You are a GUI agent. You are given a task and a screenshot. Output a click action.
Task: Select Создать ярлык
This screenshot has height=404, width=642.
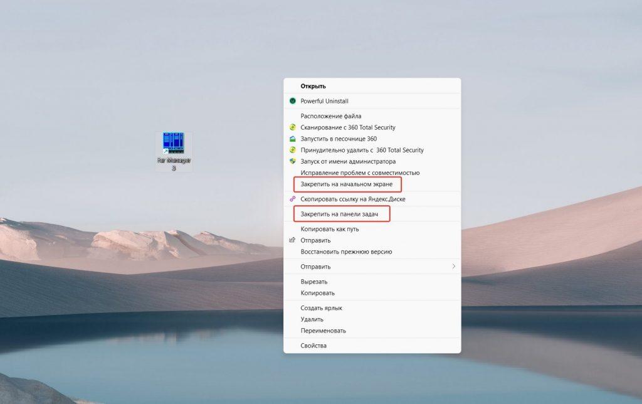[x=372, y=308]
